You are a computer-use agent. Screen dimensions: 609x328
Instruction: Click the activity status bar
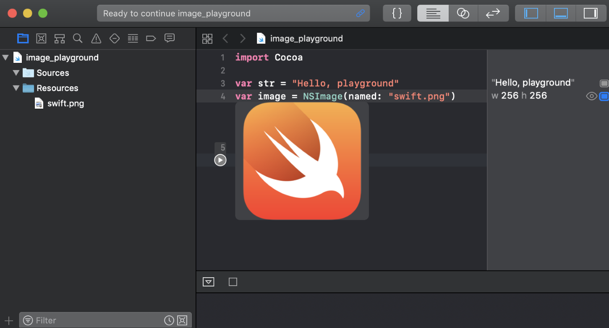tap(233, 13)
